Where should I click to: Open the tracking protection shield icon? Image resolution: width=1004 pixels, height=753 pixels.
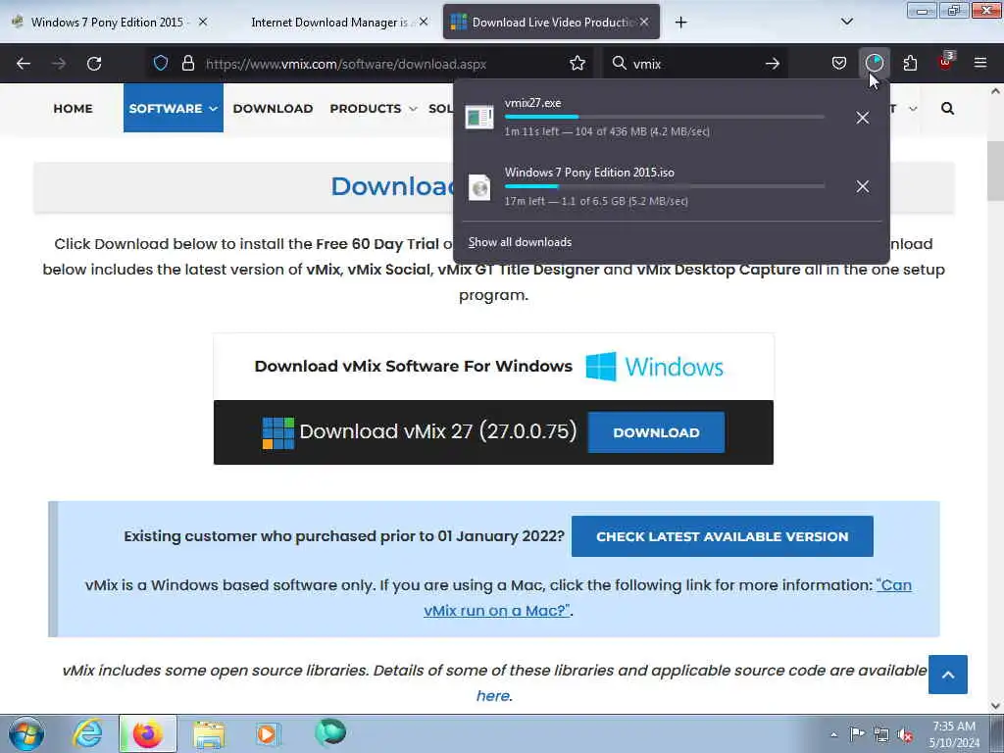pos(161,64)
